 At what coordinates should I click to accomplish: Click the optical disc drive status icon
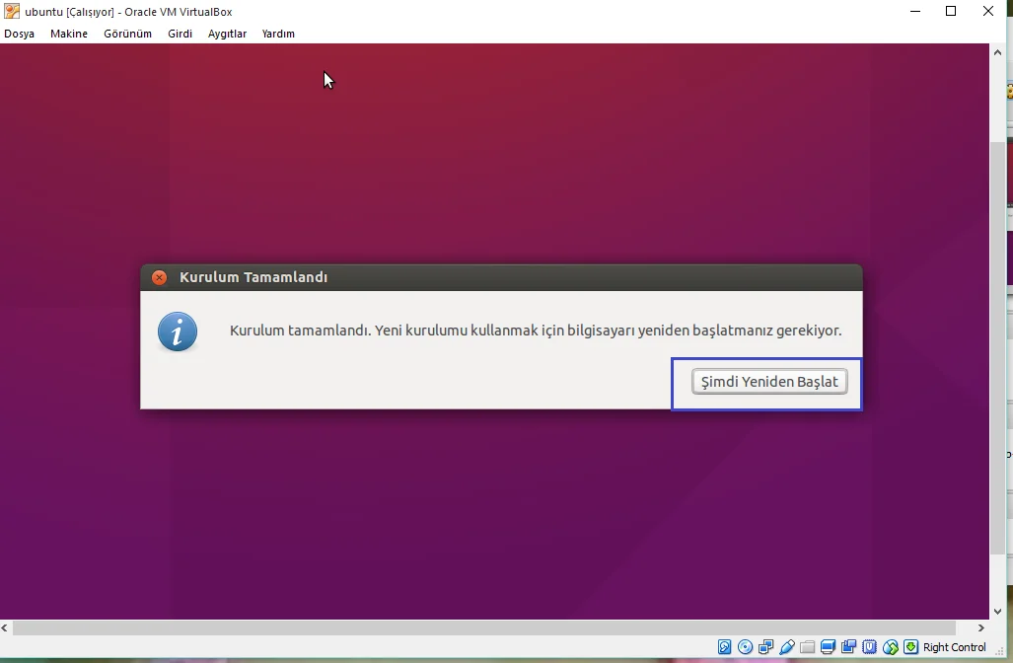[746, 647]
